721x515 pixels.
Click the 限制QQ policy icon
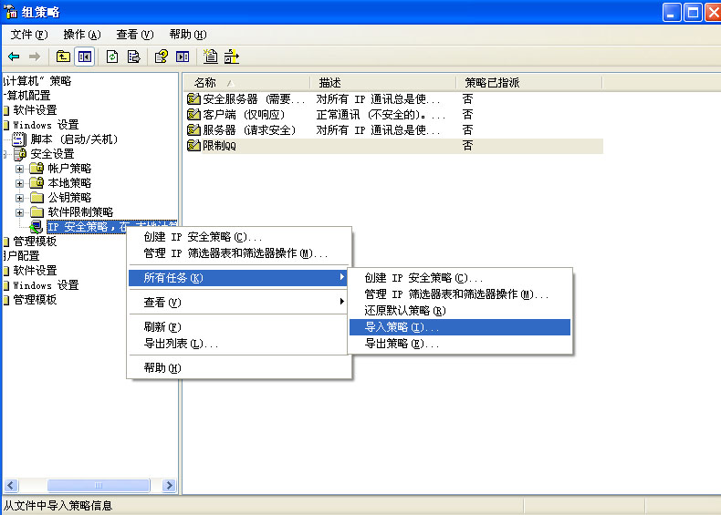(193, 145)
